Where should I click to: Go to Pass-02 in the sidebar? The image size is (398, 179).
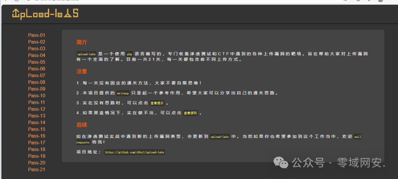tap(36, 42)
